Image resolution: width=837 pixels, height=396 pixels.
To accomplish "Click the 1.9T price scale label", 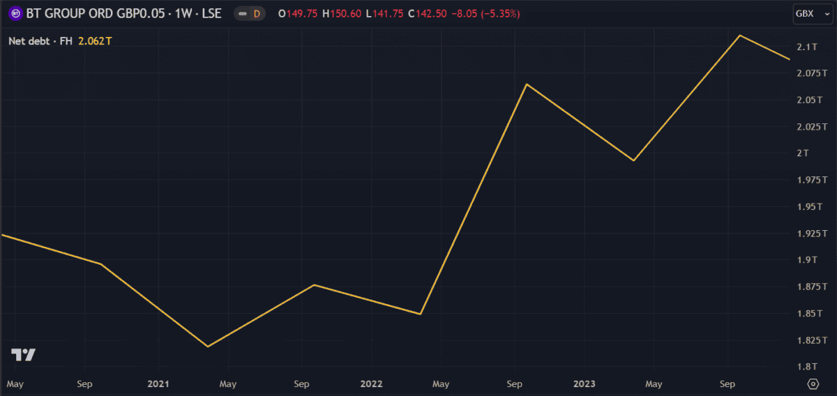I will coord(806,260).
